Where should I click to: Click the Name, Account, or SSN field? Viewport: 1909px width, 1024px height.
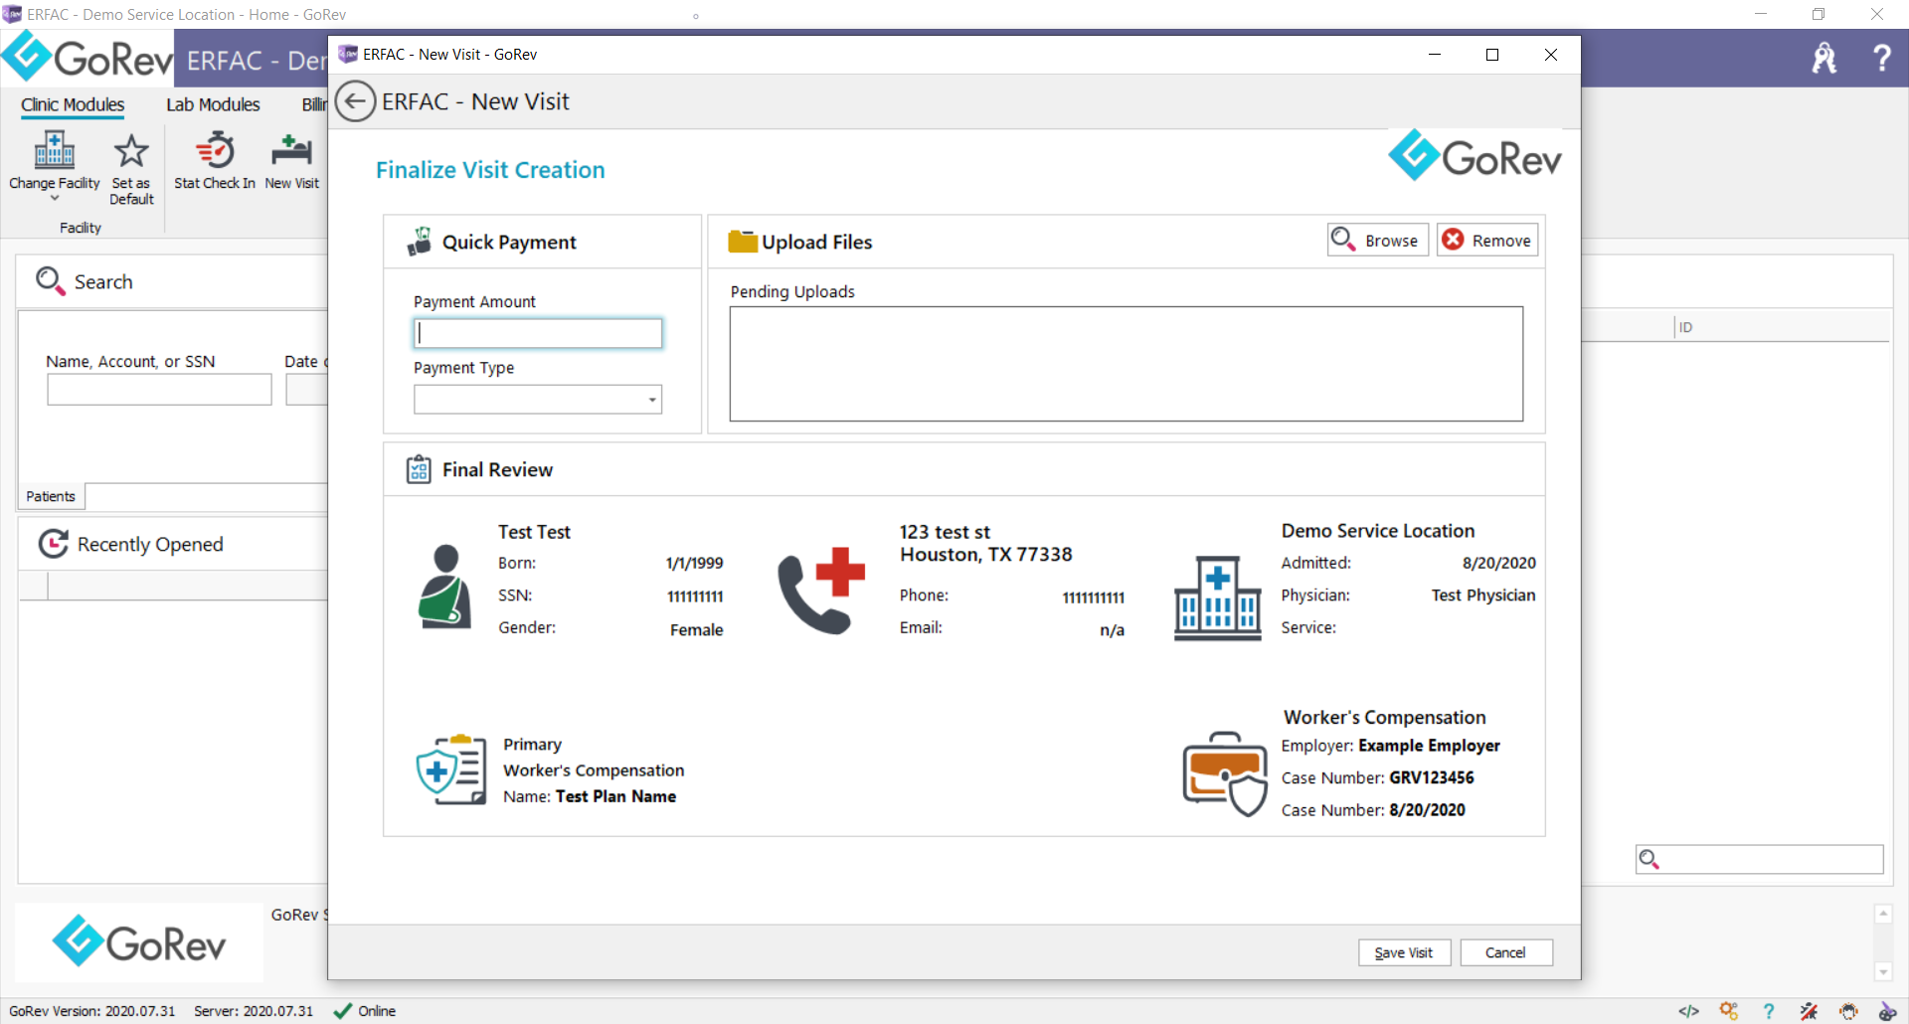coord(159,389)
